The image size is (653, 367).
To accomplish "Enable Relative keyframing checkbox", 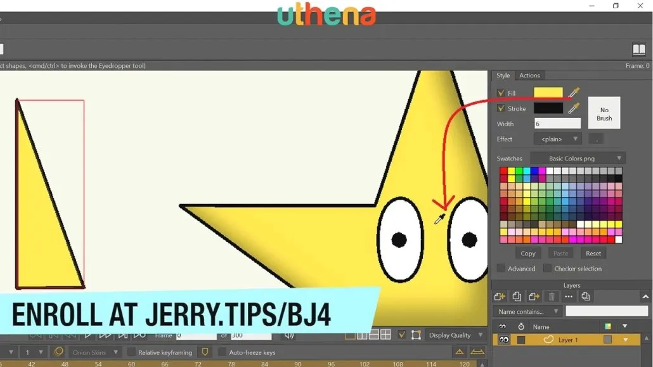I will (x=131, y=352).
